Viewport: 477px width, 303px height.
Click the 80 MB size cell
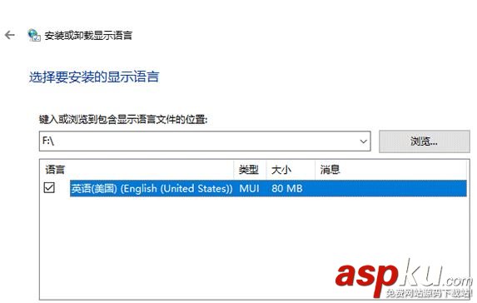click(287, 188)
